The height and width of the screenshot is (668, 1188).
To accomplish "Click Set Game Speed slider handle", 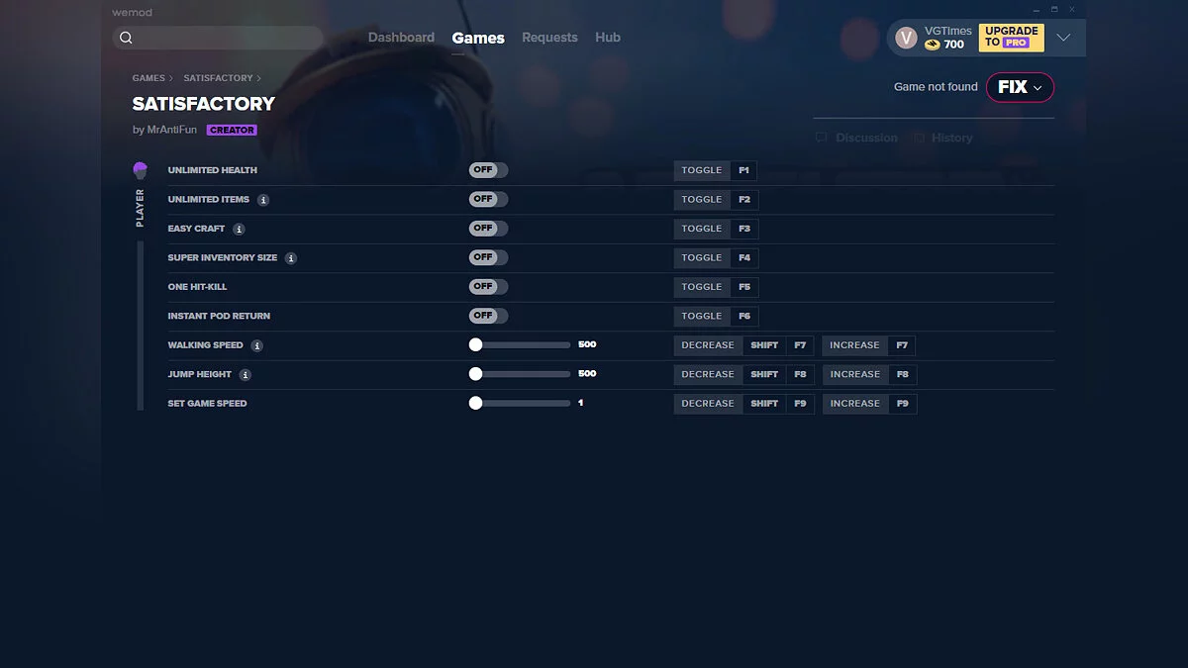I will pyautogui.click(x=475, y=404).
